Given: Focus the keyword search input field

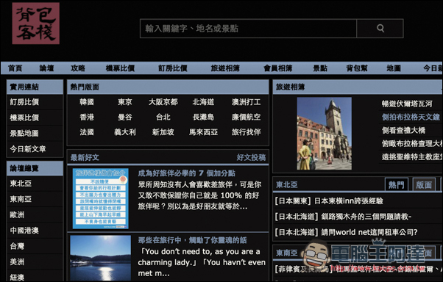Looking at the screenshot, I should click(x=248, y=29).
